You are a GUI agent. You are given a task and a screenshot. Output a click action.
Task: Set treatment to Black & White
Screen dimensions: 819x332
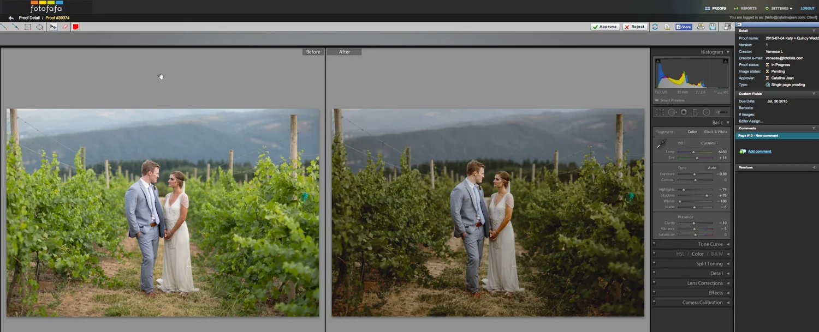716,132
